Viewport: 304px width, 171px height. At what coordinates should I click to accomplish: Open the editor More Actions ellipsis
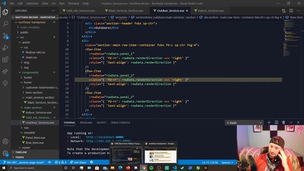(x=298, y=10)
